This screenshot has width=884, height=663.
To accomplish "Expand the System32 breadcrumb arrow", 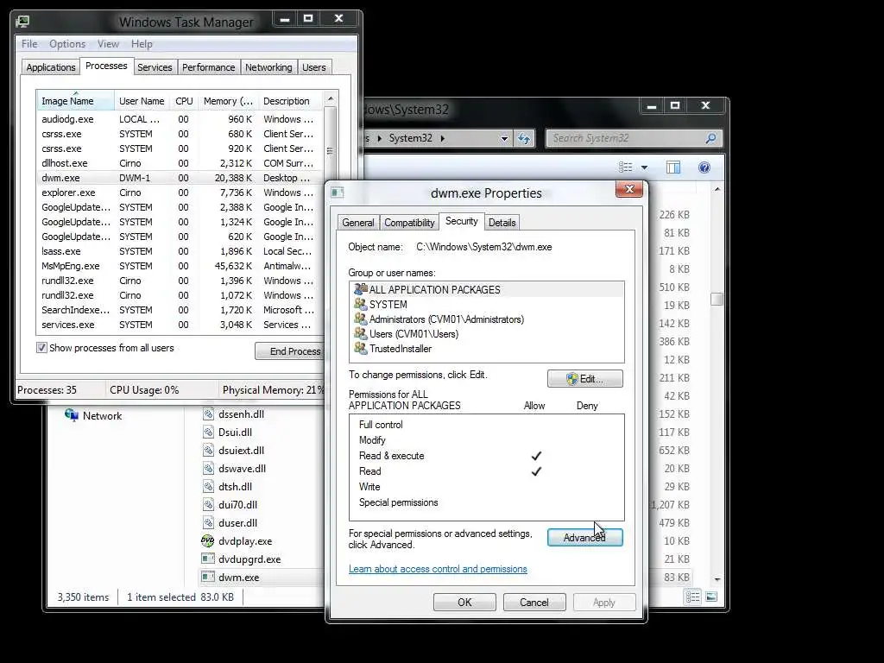I will (443, 138).
